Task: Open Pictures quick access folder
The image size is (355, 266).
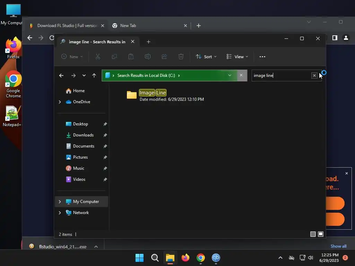Action: (80, 157)
